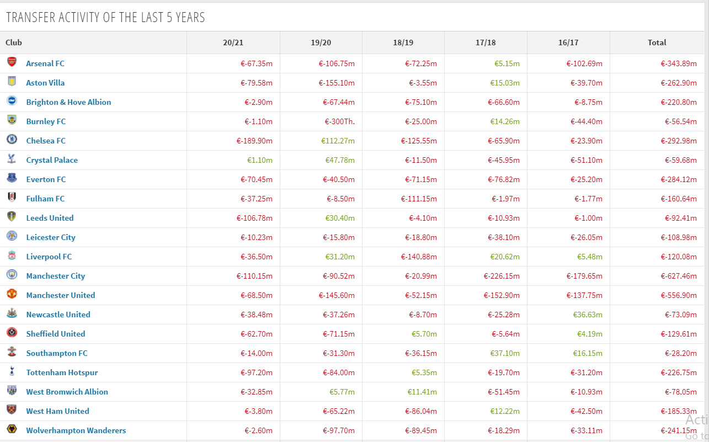Open the Leicester City club link
The image size is (709, 442).
(x=51, y=237)
